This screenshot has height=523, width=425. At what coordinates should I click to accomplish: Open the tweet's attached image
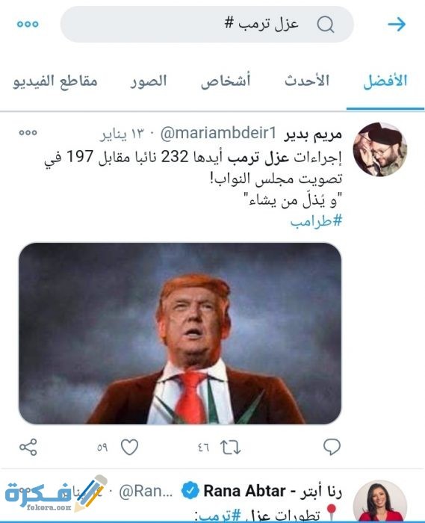pyautogui.click(x=180, y=333)
